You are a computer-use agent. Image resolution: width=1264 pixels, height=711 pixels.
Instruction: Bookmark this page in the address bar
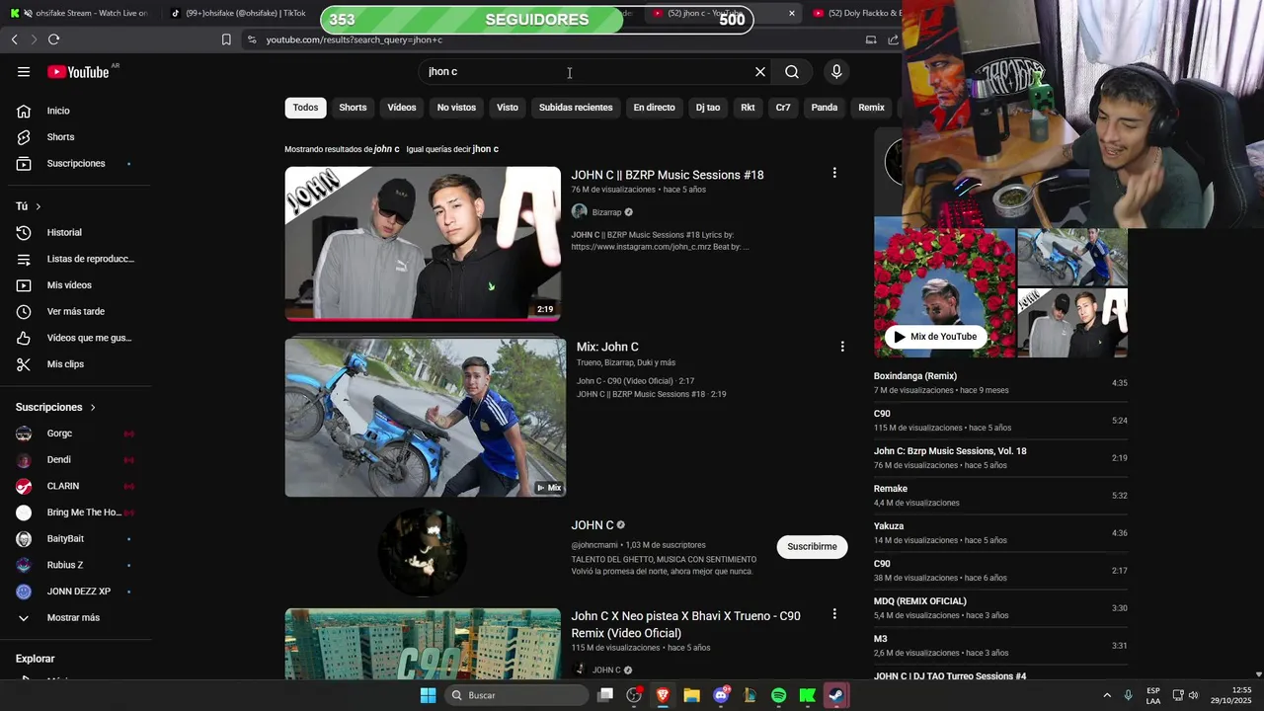(226, 39)
